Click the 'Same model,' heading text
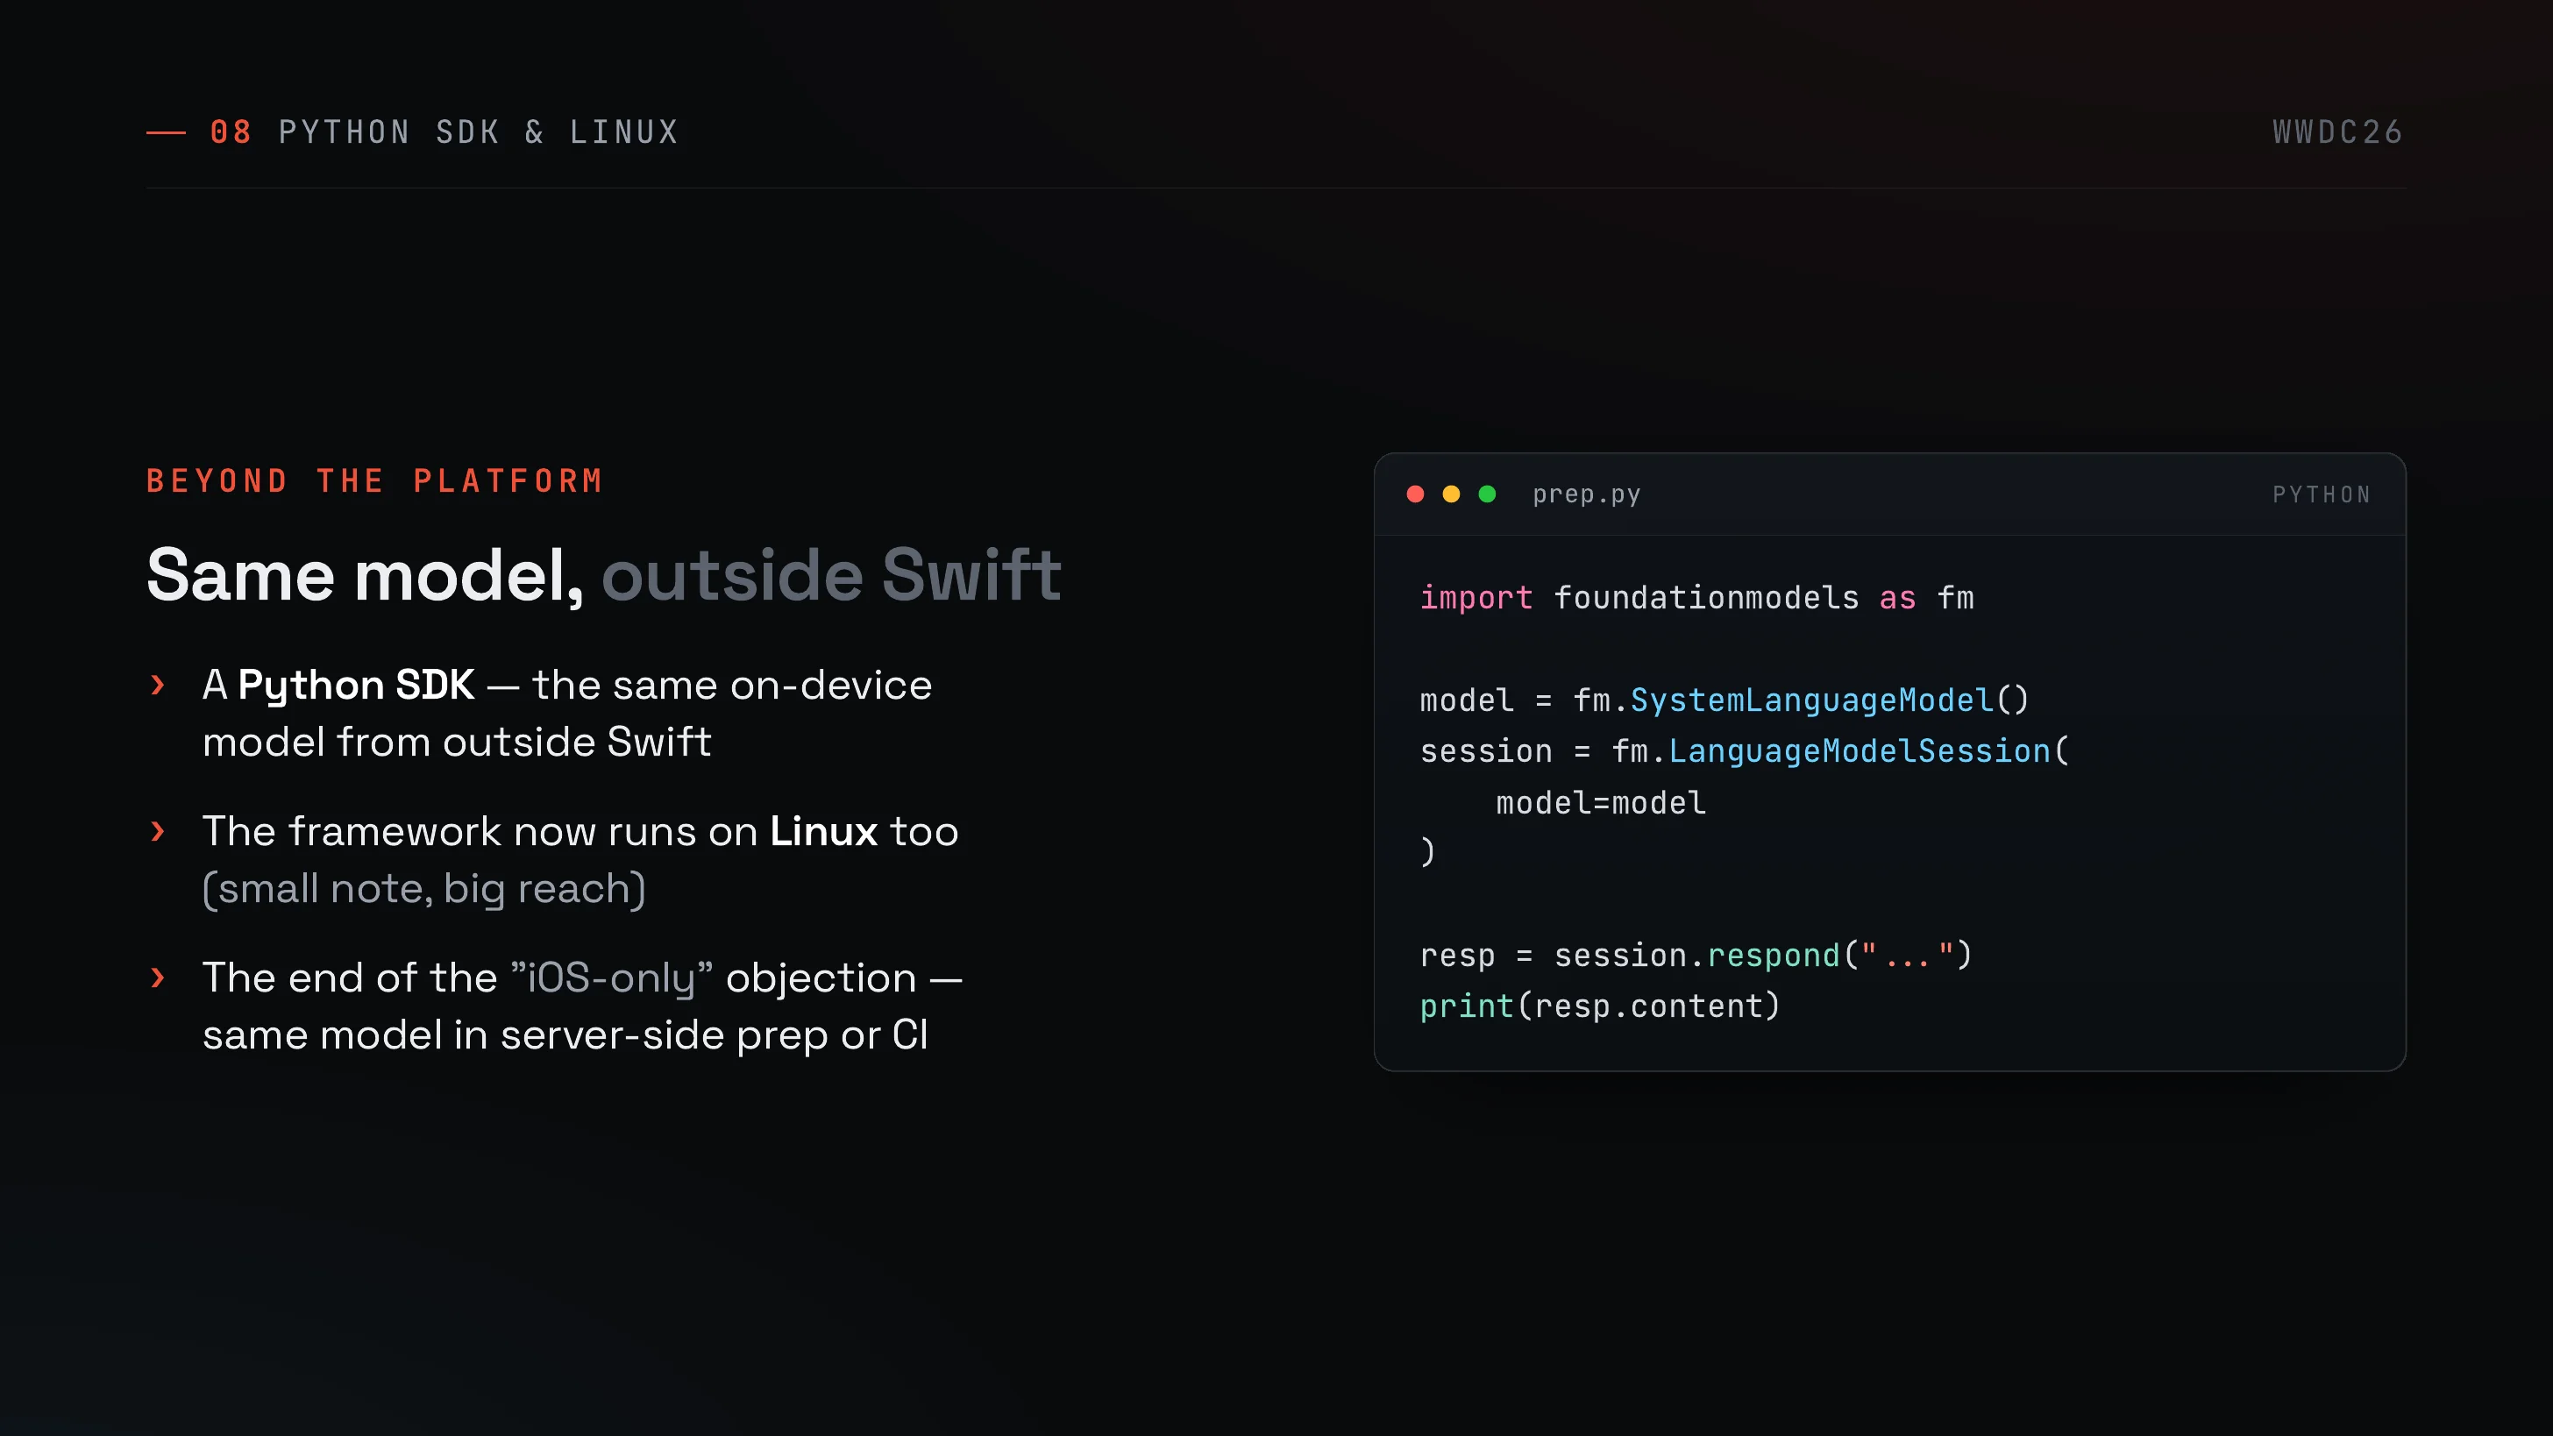The height and width of the screenshot is (1436, 2553). click(366, 574)
